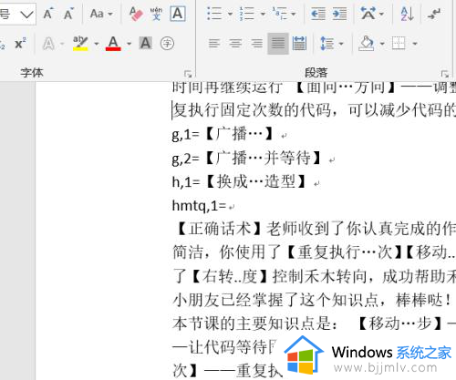Viewport: 456px width, 380px height.
Task: Apply multilevel list
Action: click(280, 14)
